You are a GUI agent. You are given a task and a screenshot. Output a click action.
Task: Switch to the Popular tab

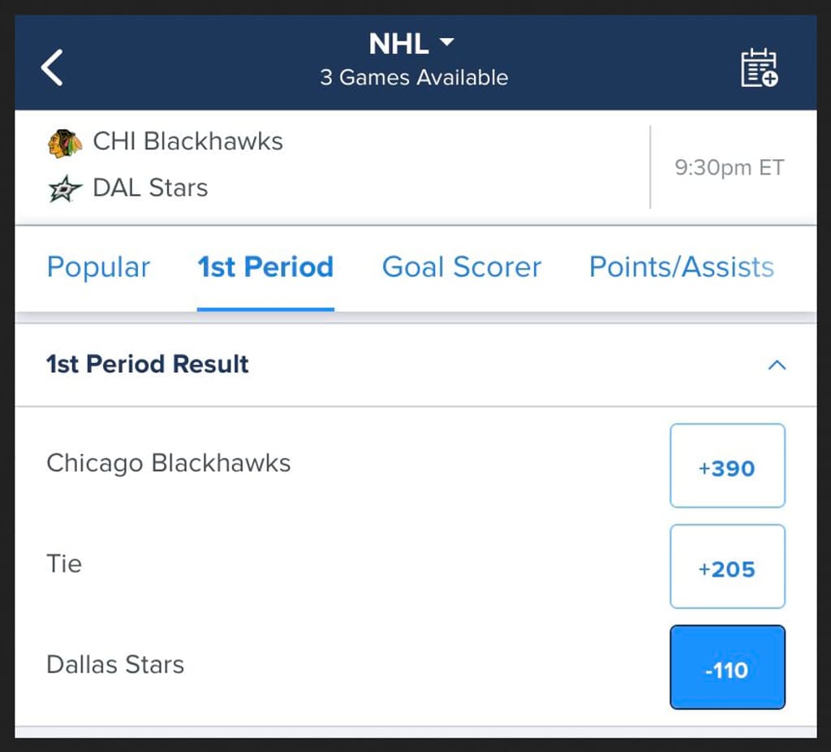click(x=99, y=266)
